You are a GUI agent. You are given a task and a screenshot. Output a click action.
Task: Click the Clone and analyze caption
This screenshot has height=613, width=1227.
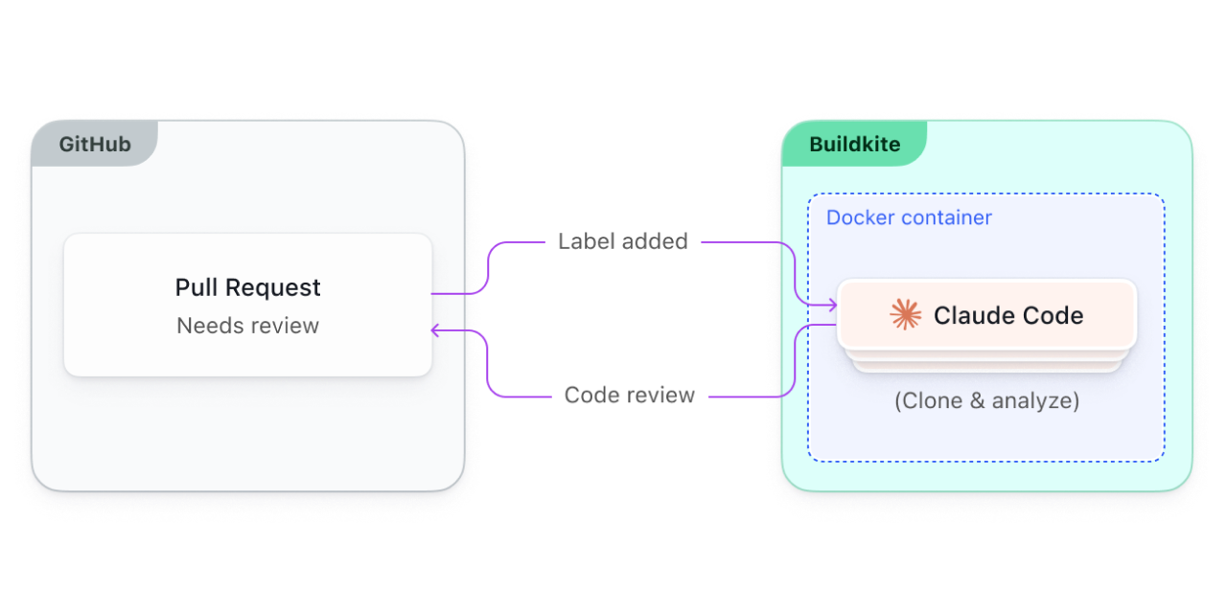[x=986, y=400]
